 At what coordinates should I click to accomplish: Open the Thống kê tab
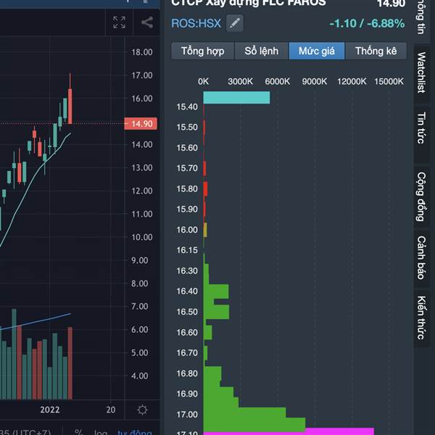coord(376,51)
